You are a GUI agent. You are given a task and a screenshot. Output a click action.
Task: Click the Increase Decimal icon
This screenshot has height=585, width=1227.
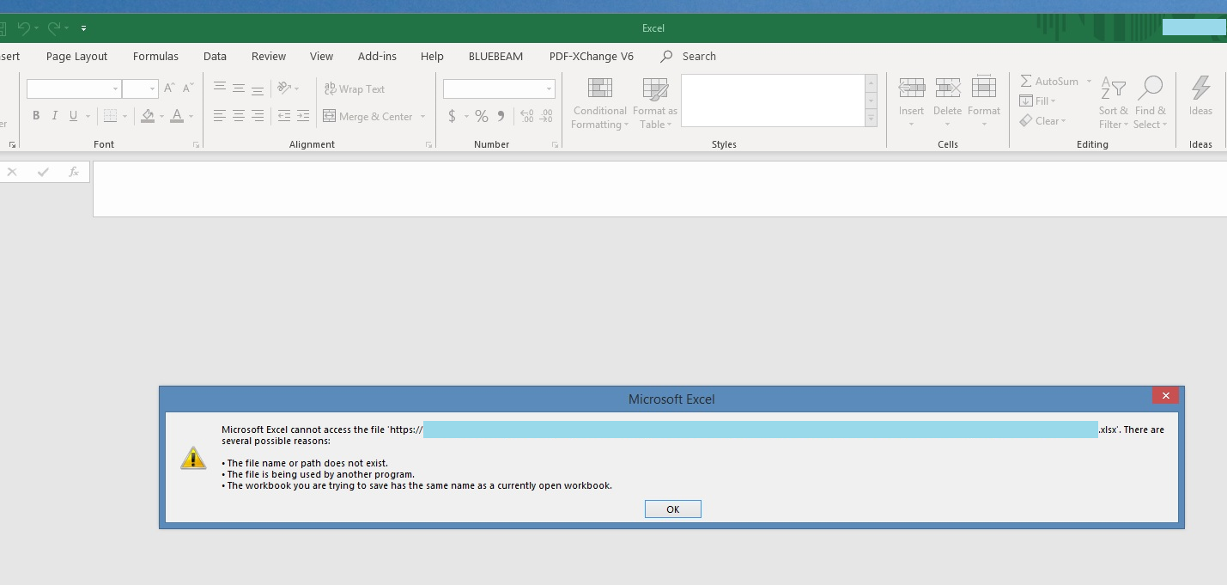(x=527, y=116)
